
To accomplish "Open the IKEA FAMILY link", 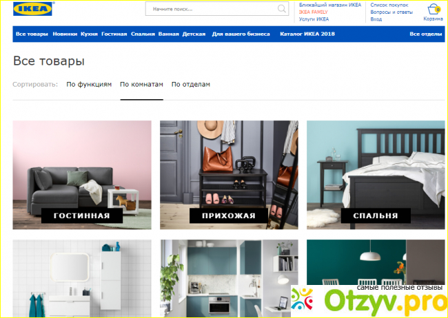I will coord(314,12).
